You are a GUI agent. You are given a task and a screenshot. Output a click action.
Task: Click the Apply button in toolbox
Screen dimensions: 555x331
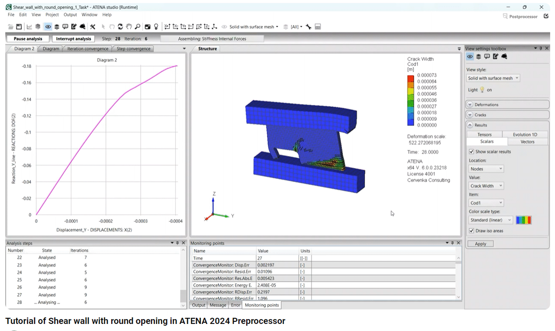480,244
